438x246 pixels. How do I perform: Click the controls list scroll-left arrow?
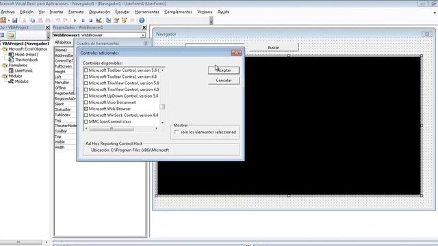pos(86,128)
